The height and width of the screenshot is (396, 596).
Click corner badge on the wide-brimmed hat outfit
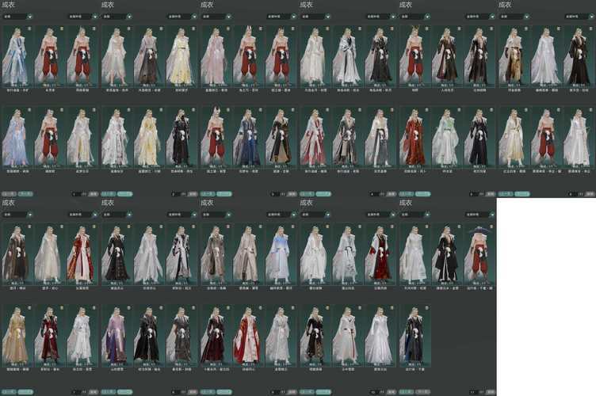click(x=491, y=228)
